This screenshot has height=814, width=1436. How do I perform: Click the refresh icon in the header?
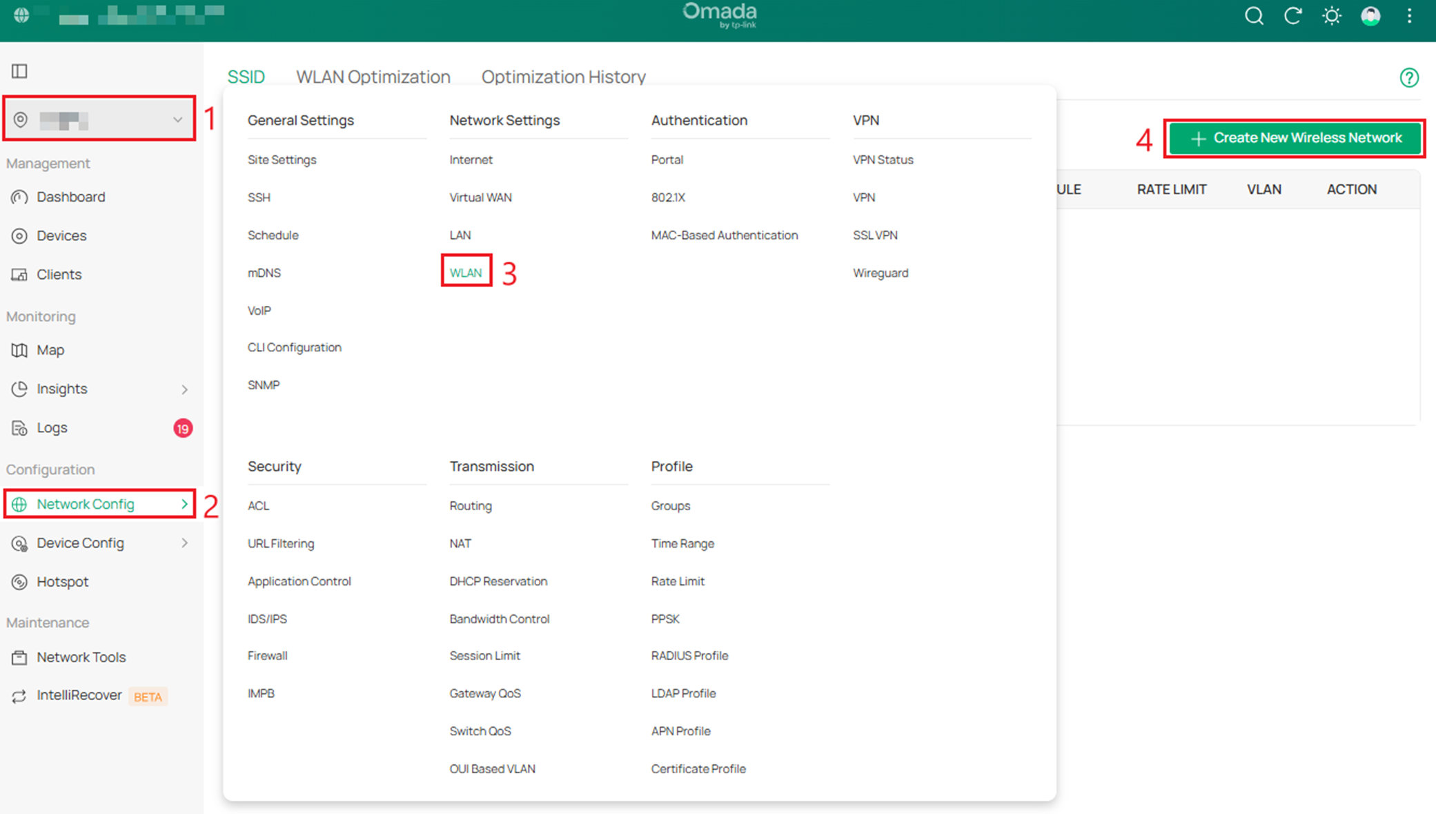point(1293,16)
